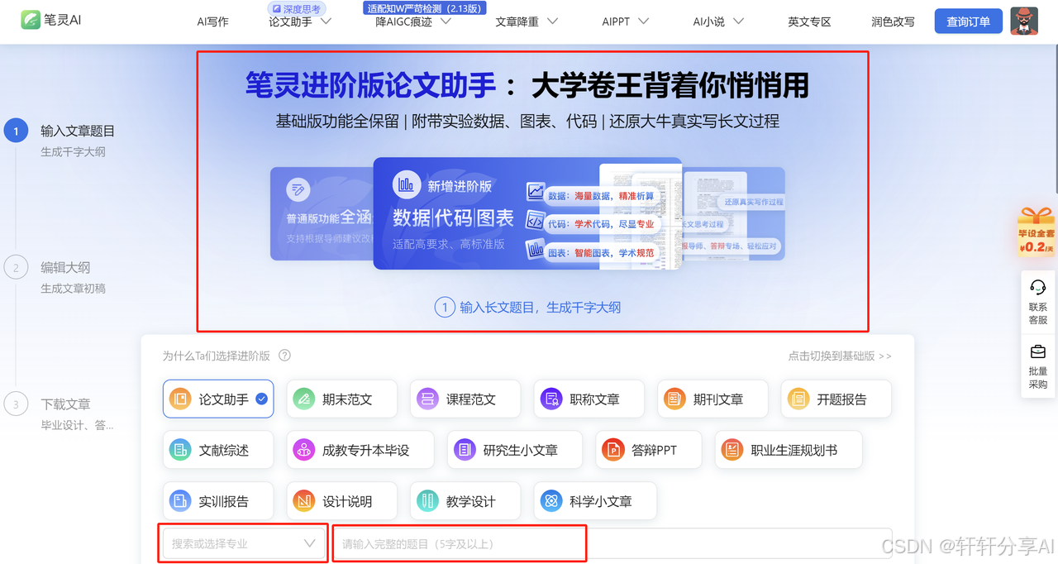Click step 输入文章题目 in sidebar

tap(78, 131)
